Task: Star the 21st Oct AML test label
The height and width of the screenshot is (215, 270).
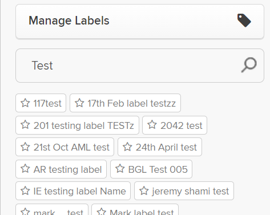Action: 25,147
